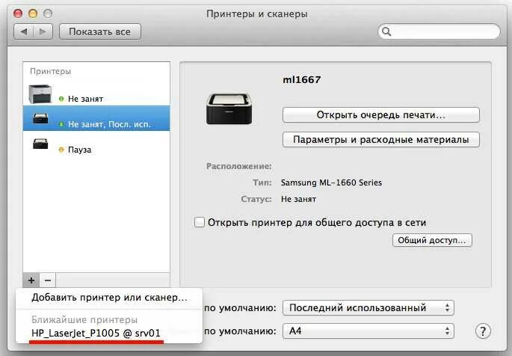Select the paused printer labeled Пауза
The width and height of the screenshot is (512, 356).
tap(96, 144)
